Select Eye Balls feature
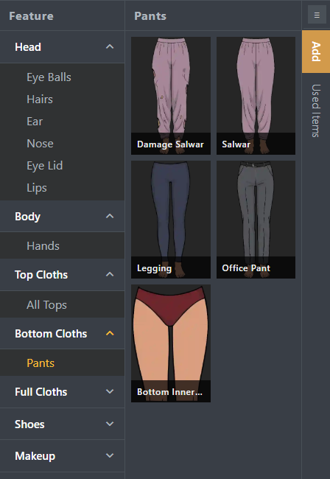330x479 pixels. (x=49, y=77)
